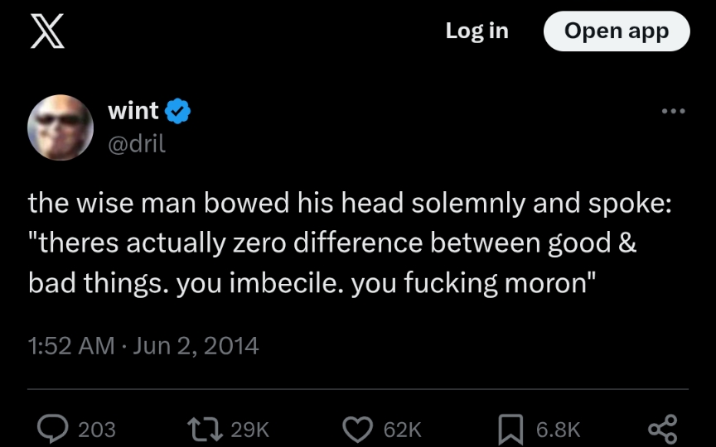
Task: Open the three-dot more options menu
Action: pos(672,112)
